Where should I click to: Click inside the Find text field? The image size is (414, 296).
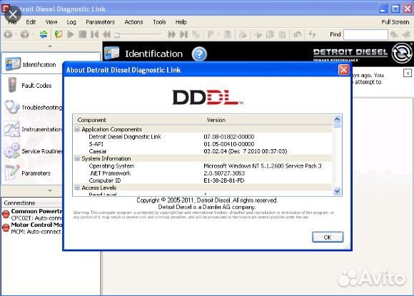point(365,34)
